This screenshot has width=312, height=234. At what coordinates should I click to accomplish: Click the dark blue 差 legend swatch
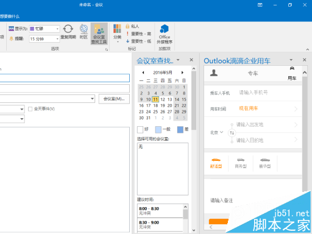coord(180,129)
